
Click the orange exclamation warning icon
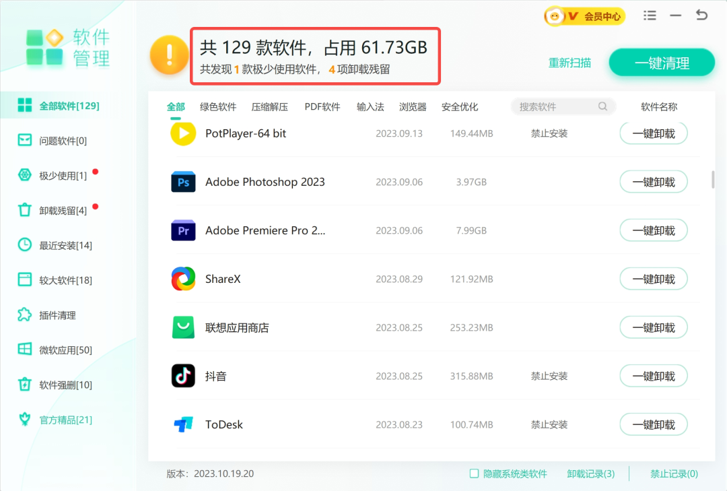(x=169, y=55)
